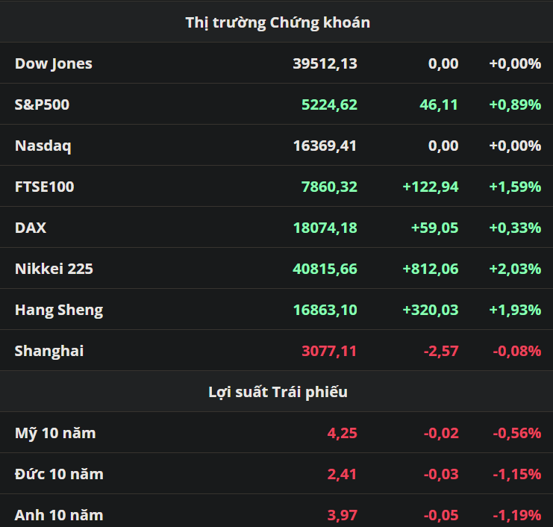Image resolution: width=553 pixels, height=527 pixels.
Task: Click the Đức 10 năm bond label
Action: click(59, 474)
